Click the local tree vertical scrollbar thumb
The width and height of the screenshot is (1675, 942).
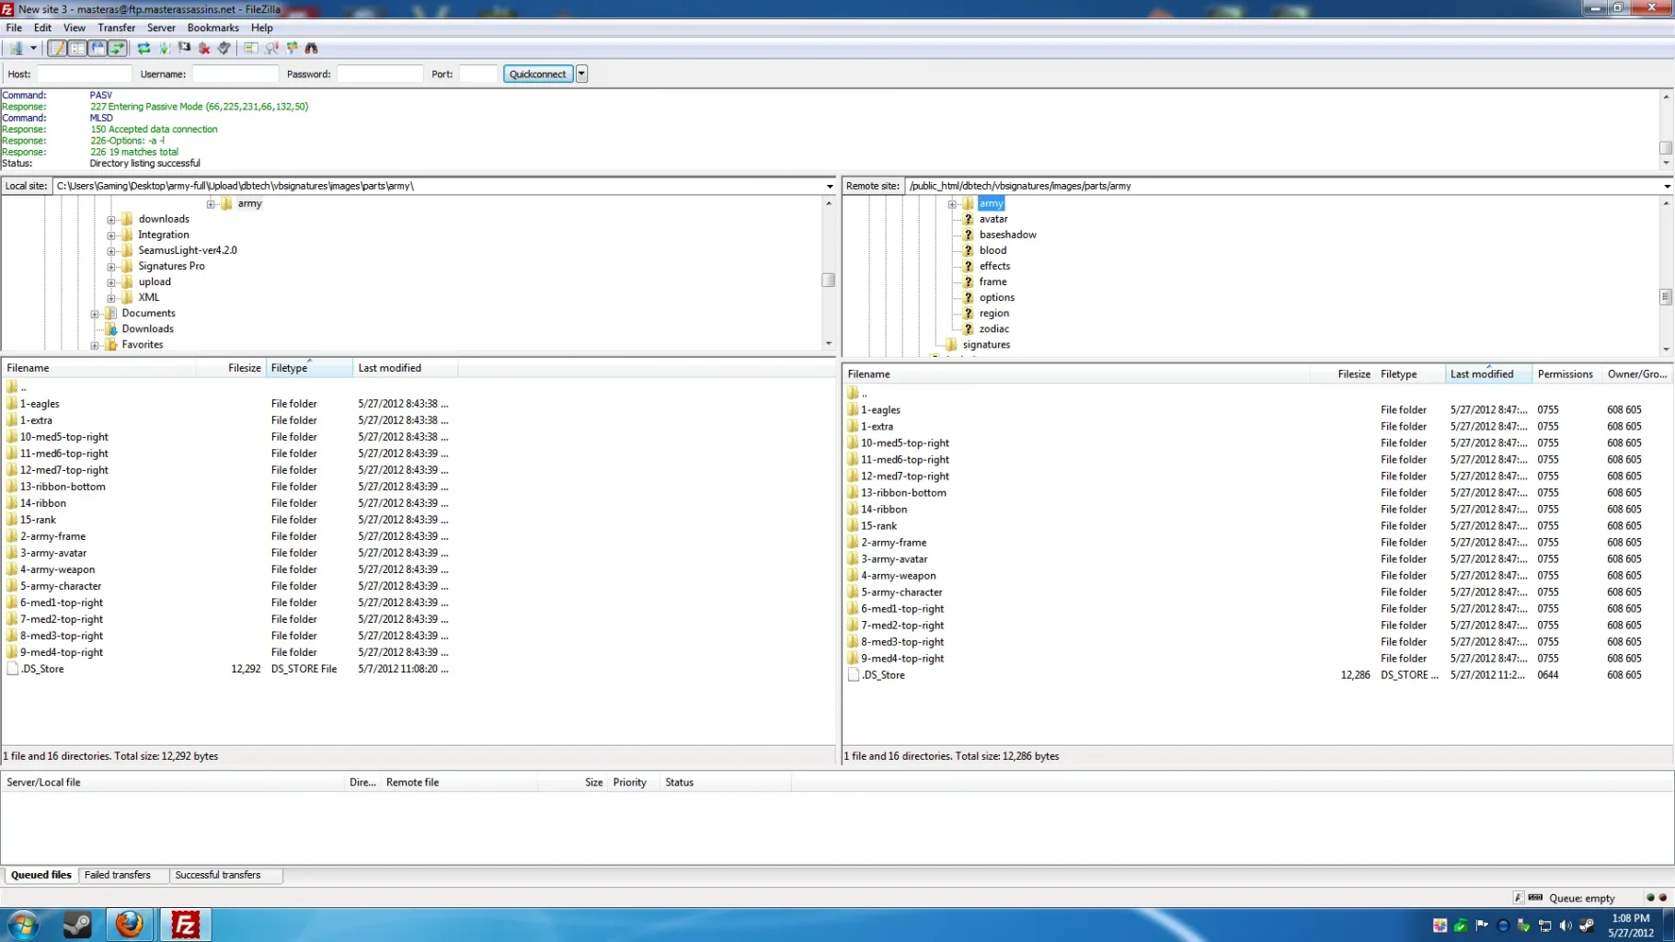click(828, 280)
